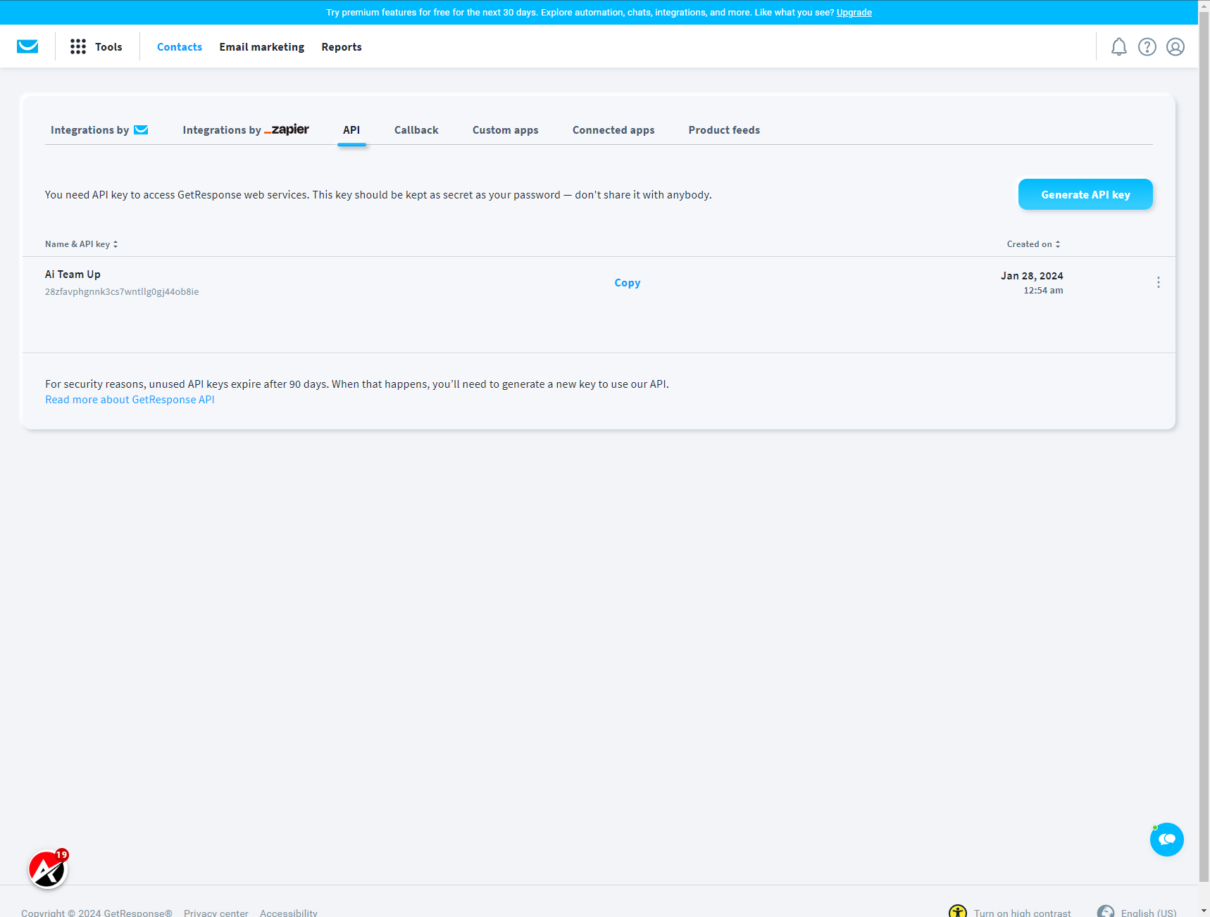1210x917 pixels.
Task: Sort by Name & API key
Action: pos(82,244)
